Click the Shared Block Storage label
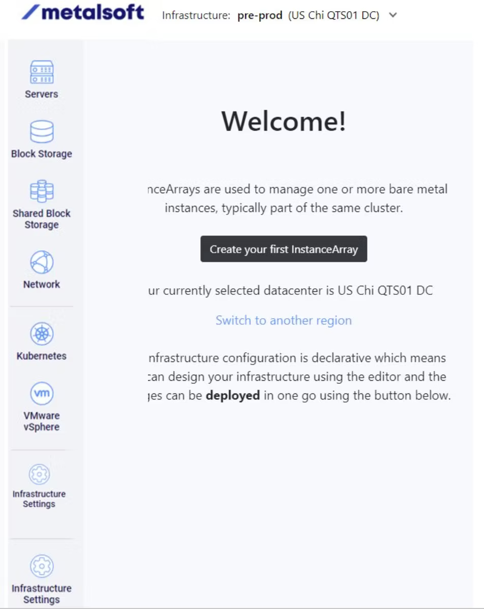Viewport: 484px width, 609px height. 42,219
